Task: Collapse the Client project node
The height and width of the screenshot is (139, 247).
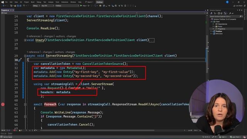Action: [211, 22]
